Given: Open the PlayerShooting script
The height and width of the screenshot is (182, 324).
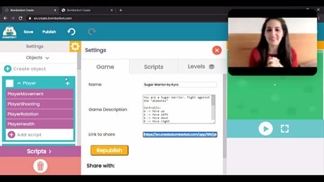Looking at the screenshot, I should pyautogui.click(x=40, y=104).
